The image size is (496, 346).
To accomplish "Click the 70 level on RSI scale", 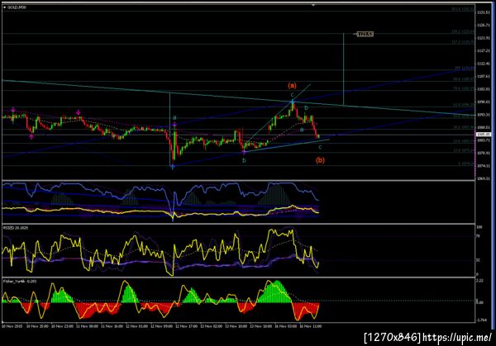I will pyautogui.click(x=478, y=236).
